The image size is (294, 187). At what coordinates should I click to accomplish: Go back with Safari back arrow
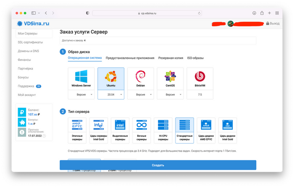pyautogui.click(x=46, y=13)
